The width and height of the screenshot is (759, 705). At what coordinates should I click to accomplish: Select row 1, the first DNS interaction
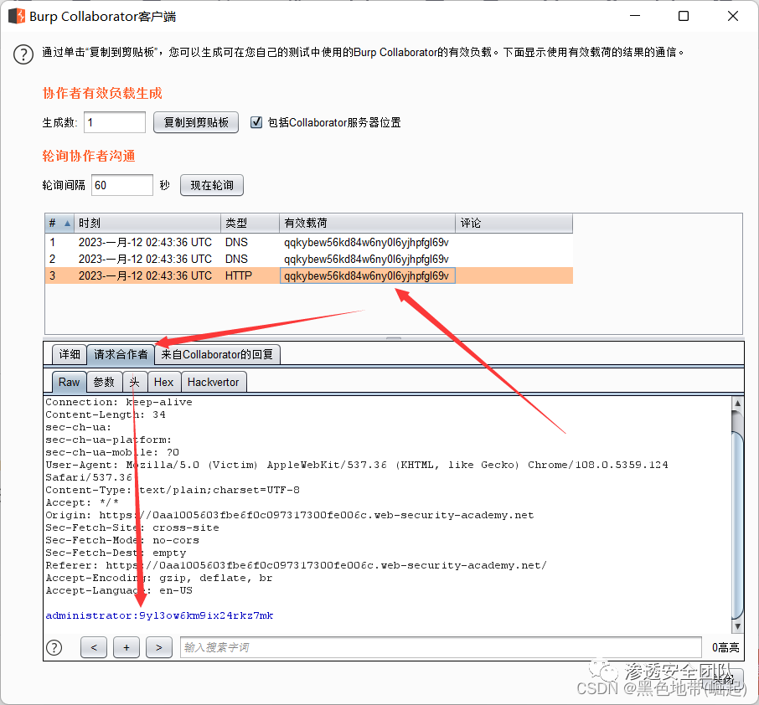(309, 243)
